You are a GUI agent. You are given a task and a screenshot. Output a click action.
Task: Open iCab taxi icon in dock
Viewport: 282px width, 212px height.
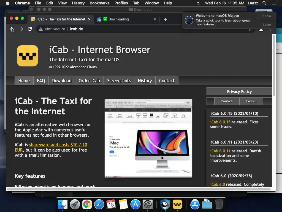(x=177, y=205)
